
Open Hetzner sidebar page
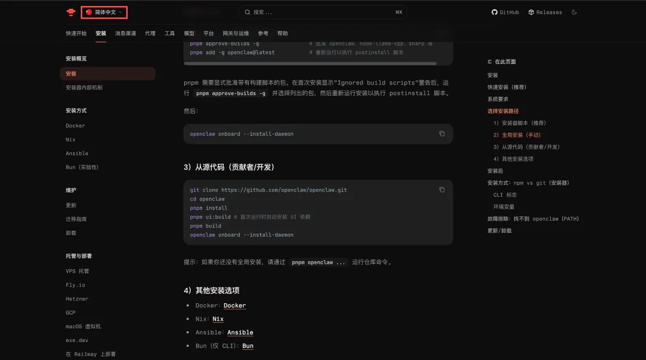(77, 298)
